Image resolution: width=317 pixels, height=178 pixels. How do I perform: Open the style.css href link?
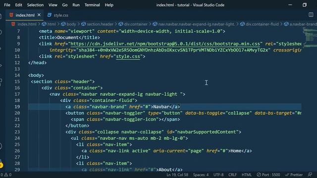128,56
